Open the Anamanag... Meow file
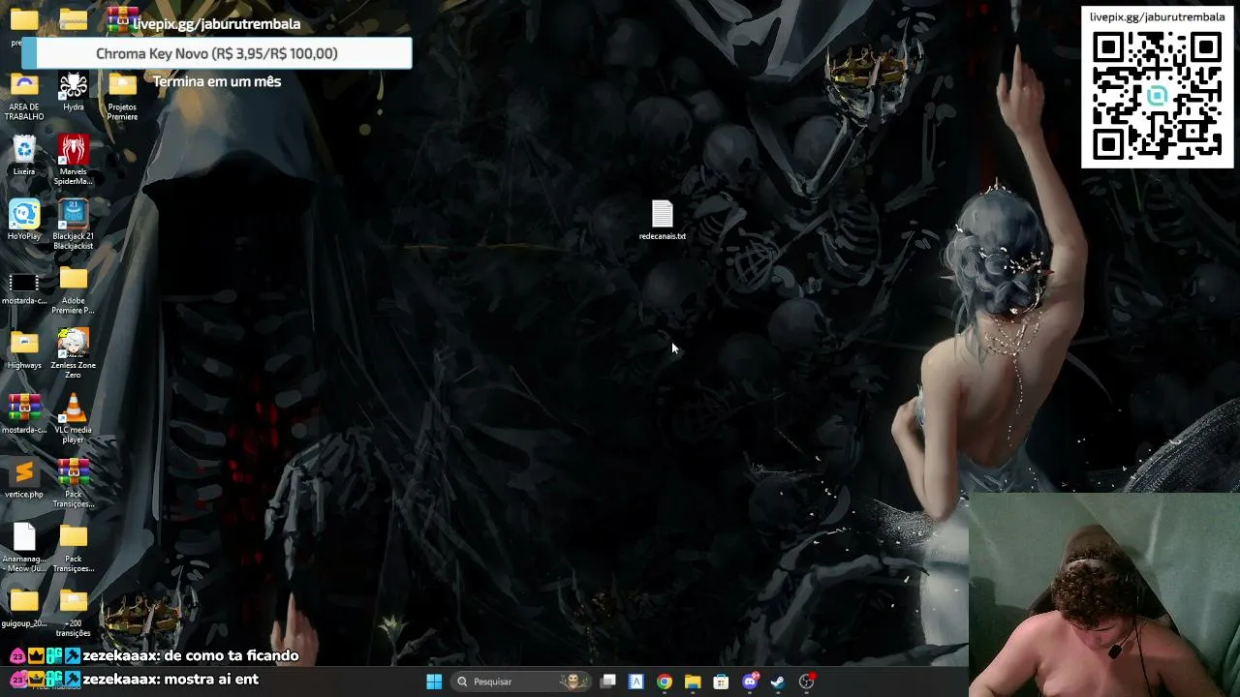The width and height of the screenshot is (1240, 697). [24, 548]
